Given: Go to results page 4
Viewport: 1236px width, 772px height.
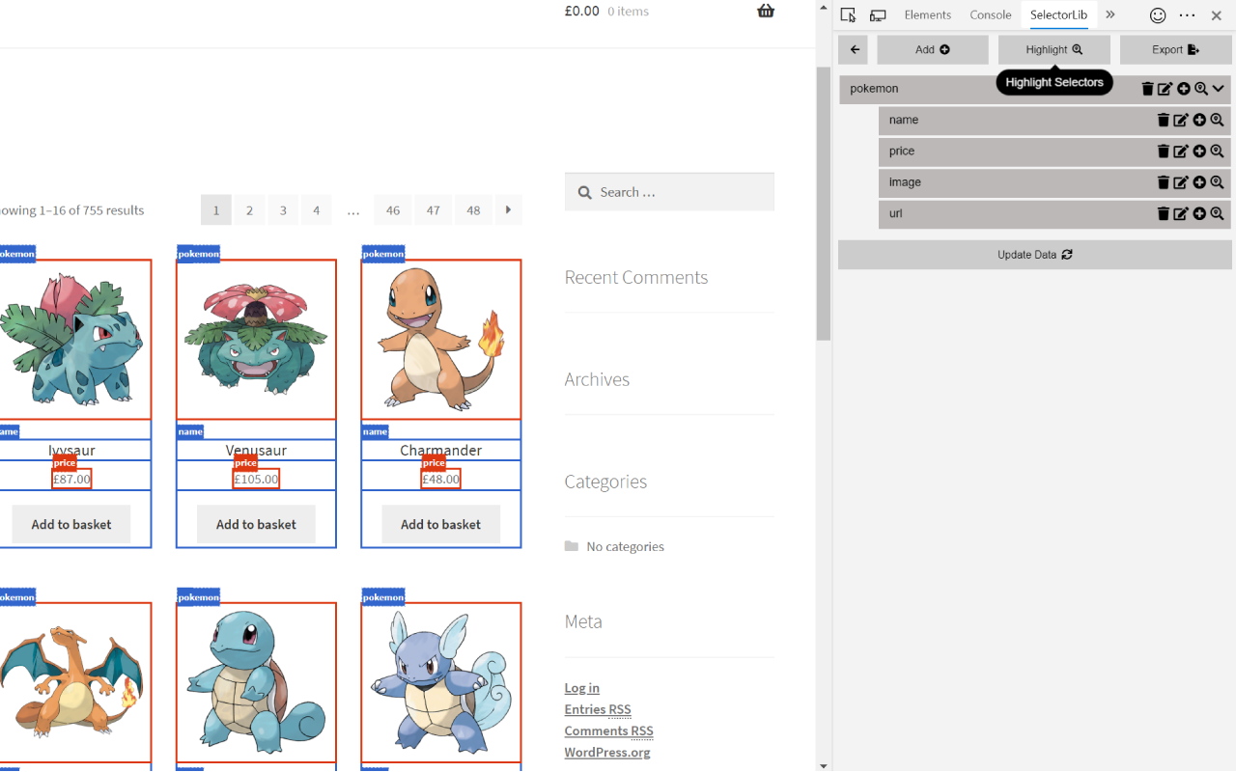Looking at the screenshot, I should click(x=316, y=210).
